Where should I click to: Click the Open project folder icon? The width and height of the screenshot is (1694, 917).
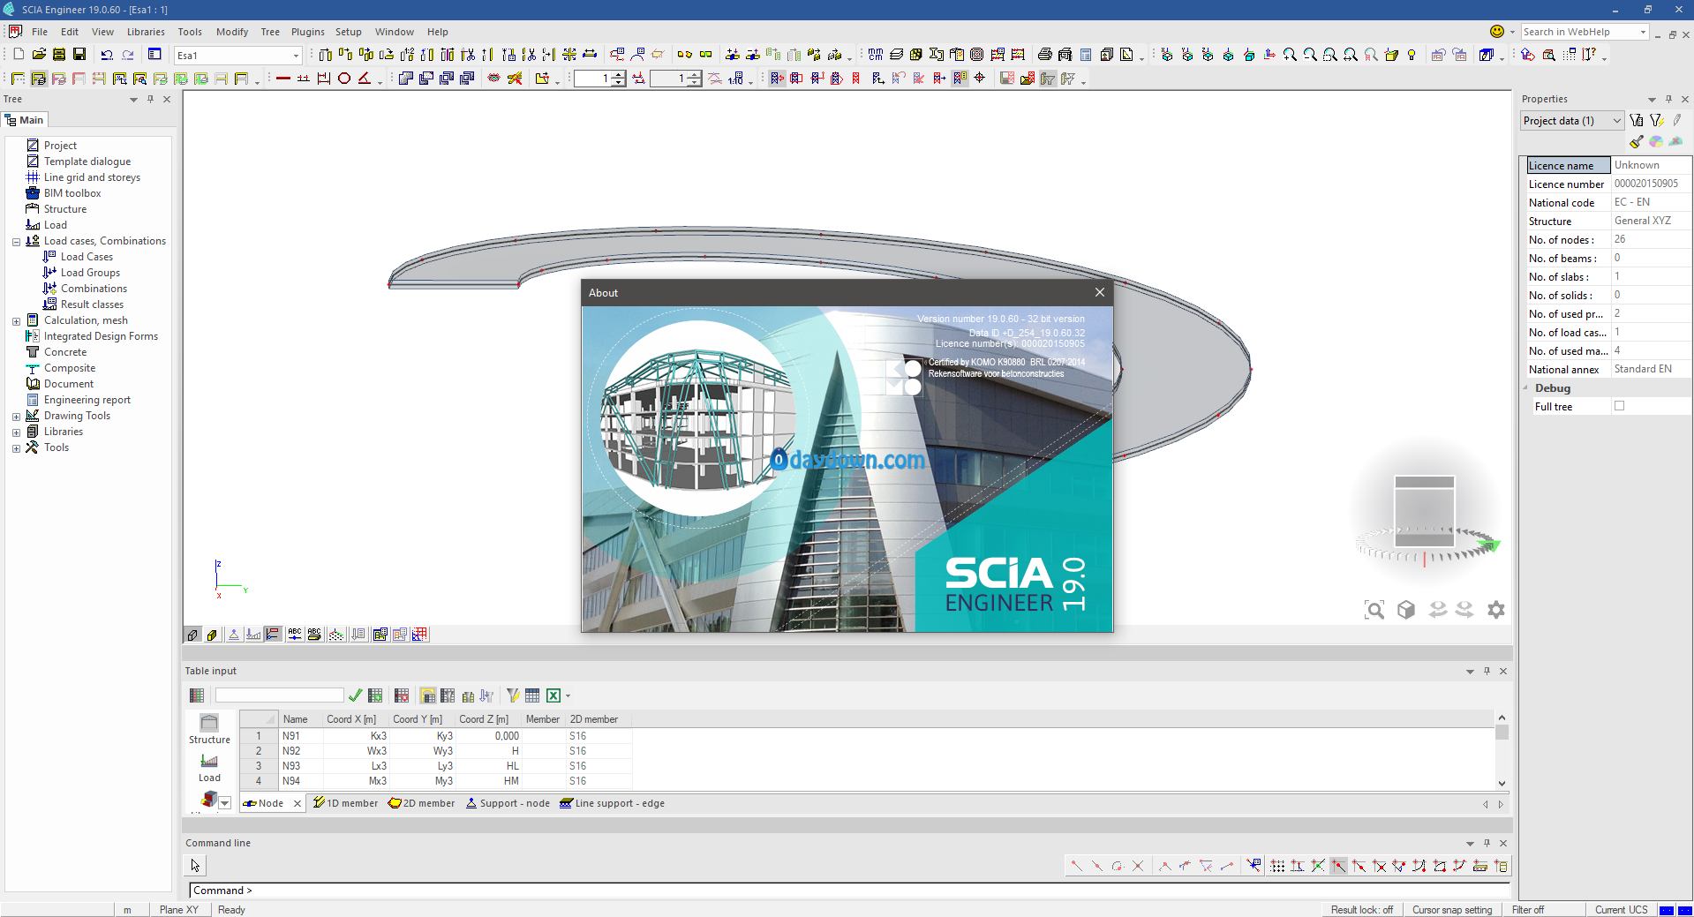point(39,55)
